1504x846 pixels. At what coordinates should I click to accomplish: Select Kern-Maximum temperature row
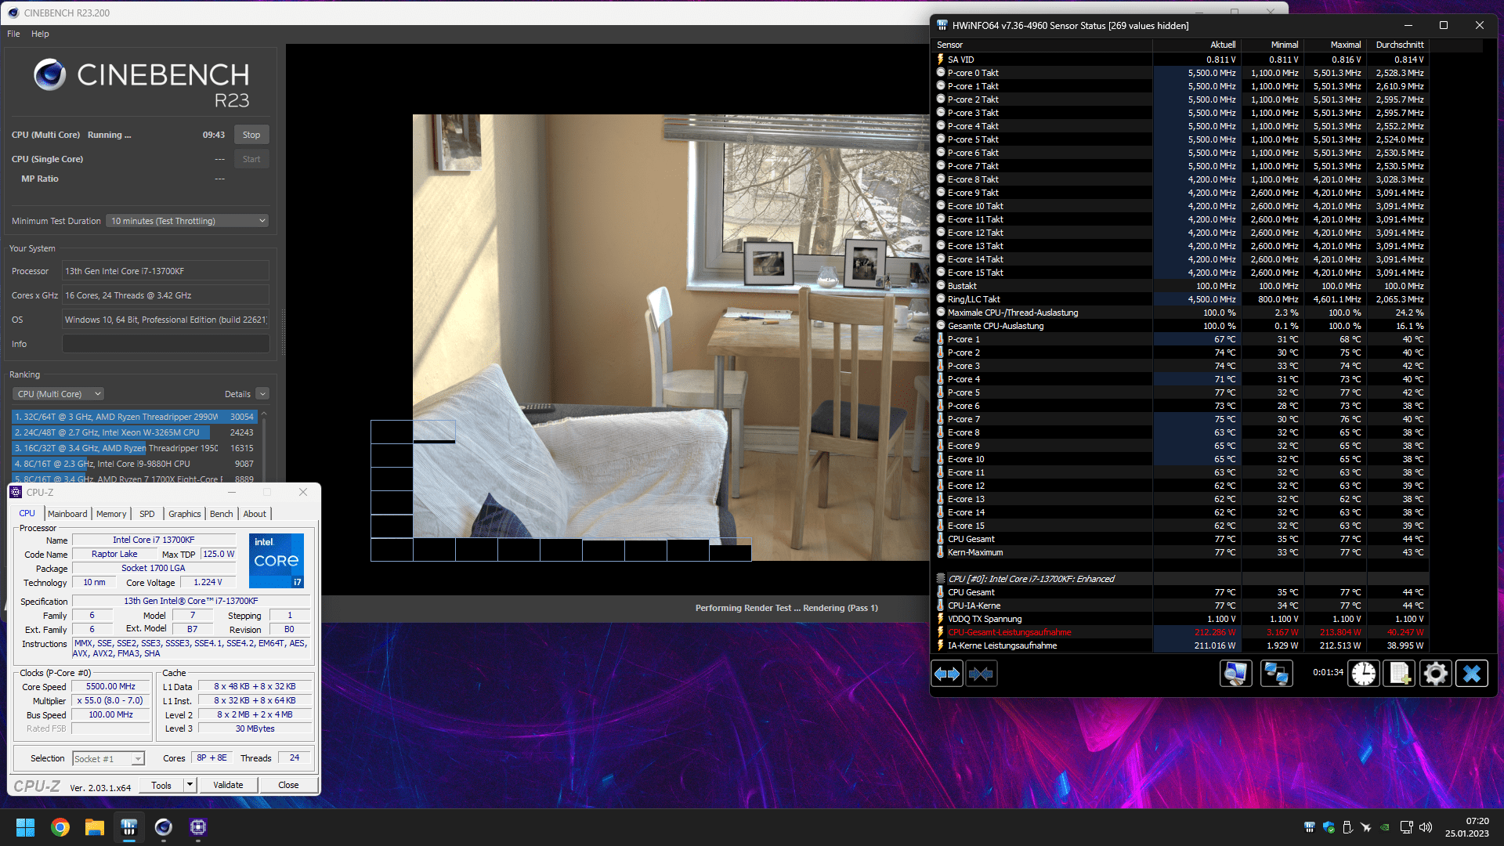1181,552
